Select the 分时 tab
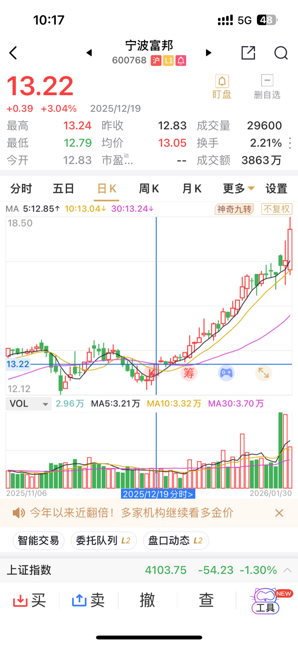Viewport: 298px width, 646px height. coord(21,189)
